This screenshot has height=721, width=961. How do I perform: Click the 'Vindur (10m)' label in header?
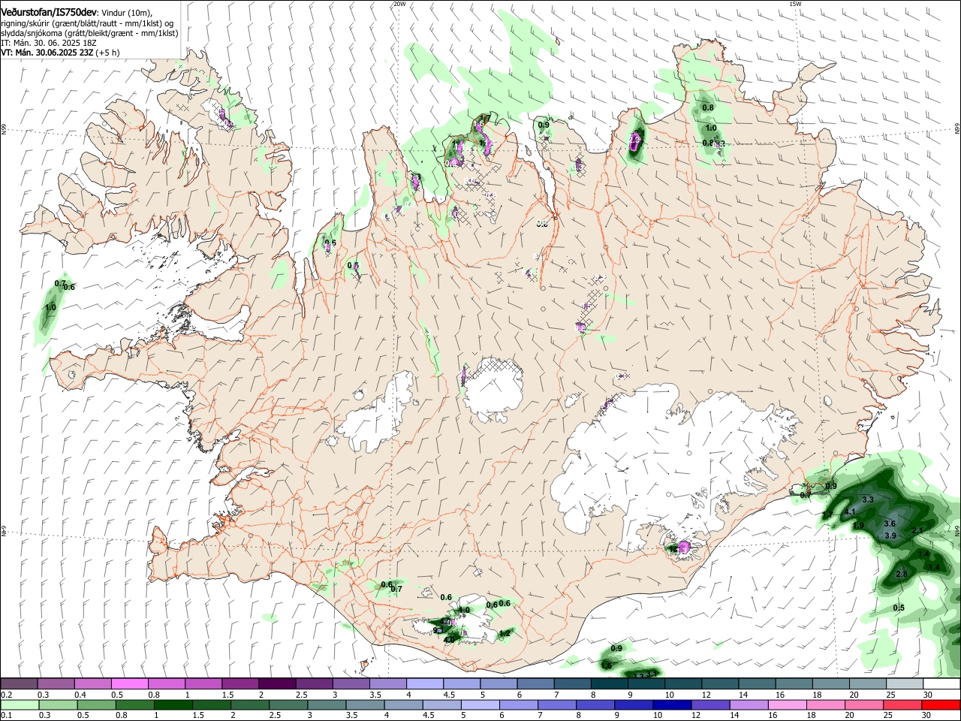127,13
